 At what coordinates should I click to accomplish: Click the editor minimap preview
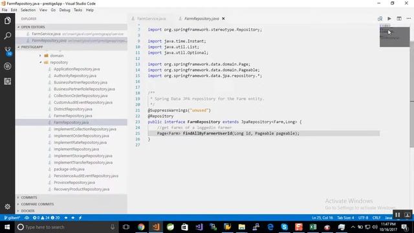click(395, 36)
